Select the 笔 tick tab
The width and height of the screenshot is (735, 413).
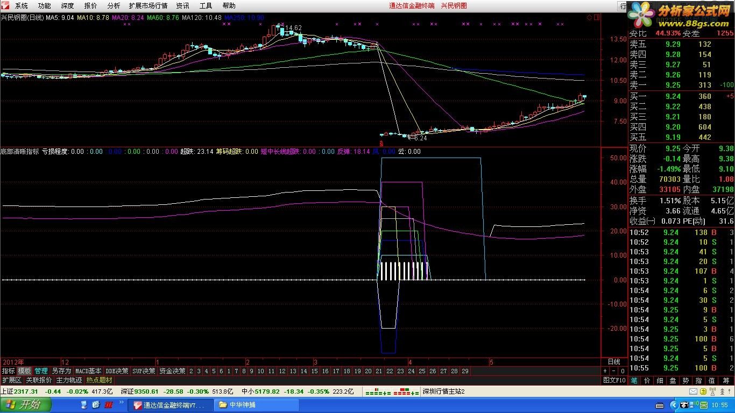634,380
